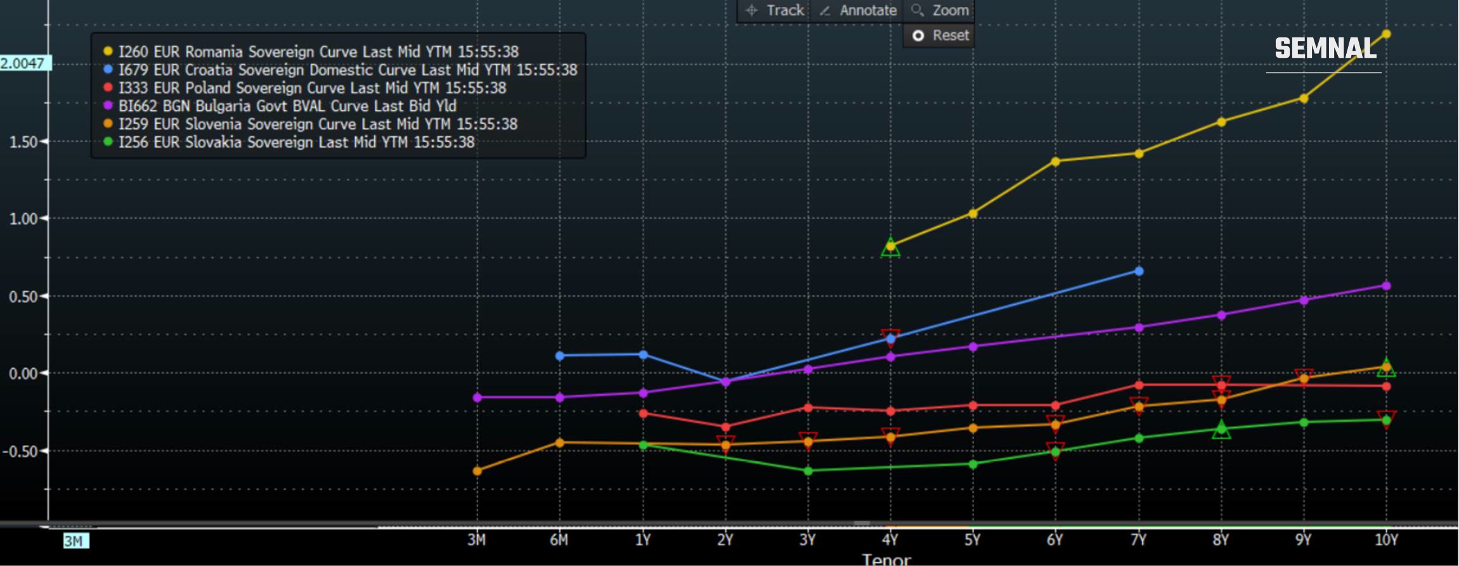This screenshot has width=1459, height=566.
Task: Click the Slovenia curve point at 3M
Action: [477, 471]
